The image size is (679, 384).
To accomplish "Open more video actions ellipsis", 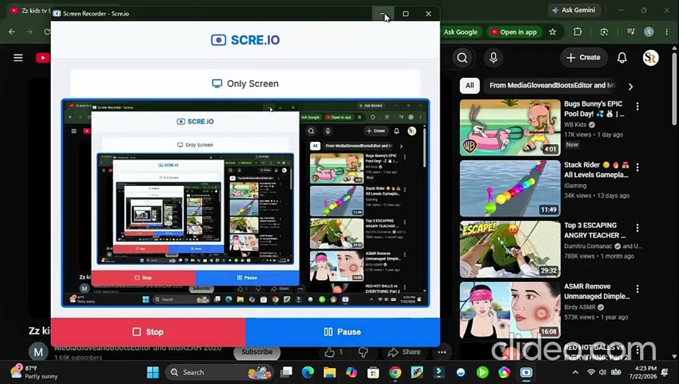I will (x=442, y=352).
